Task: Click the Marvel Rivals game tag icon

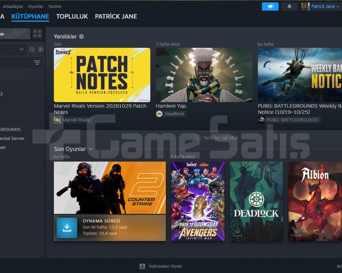Action: coord(58,120)
